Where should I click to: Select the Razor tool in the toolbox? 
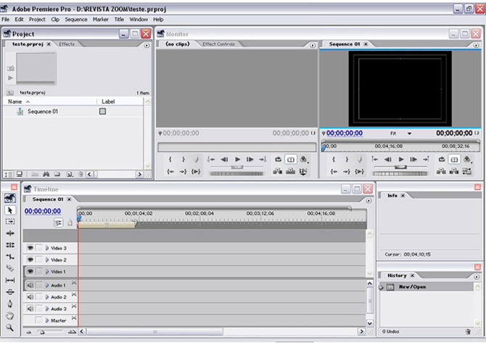(10, 268)
